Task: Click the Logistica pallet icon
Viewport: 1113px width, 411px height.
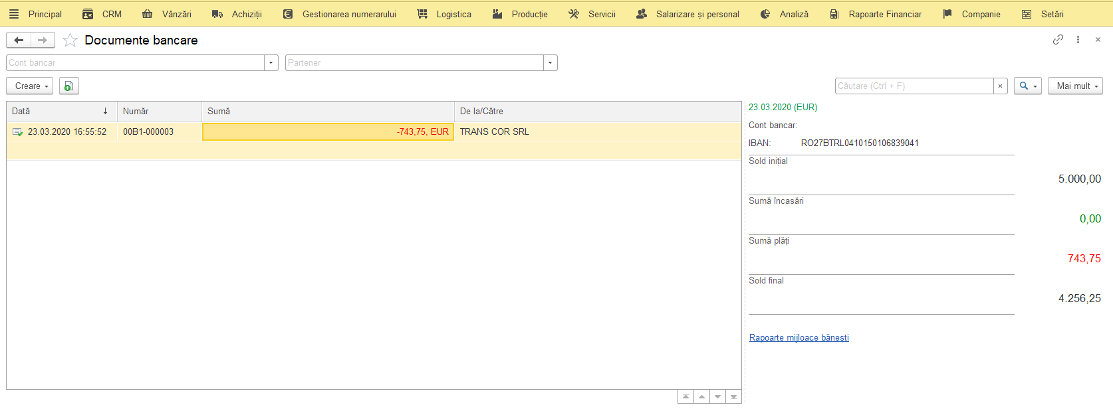Action: coord(422,14)
